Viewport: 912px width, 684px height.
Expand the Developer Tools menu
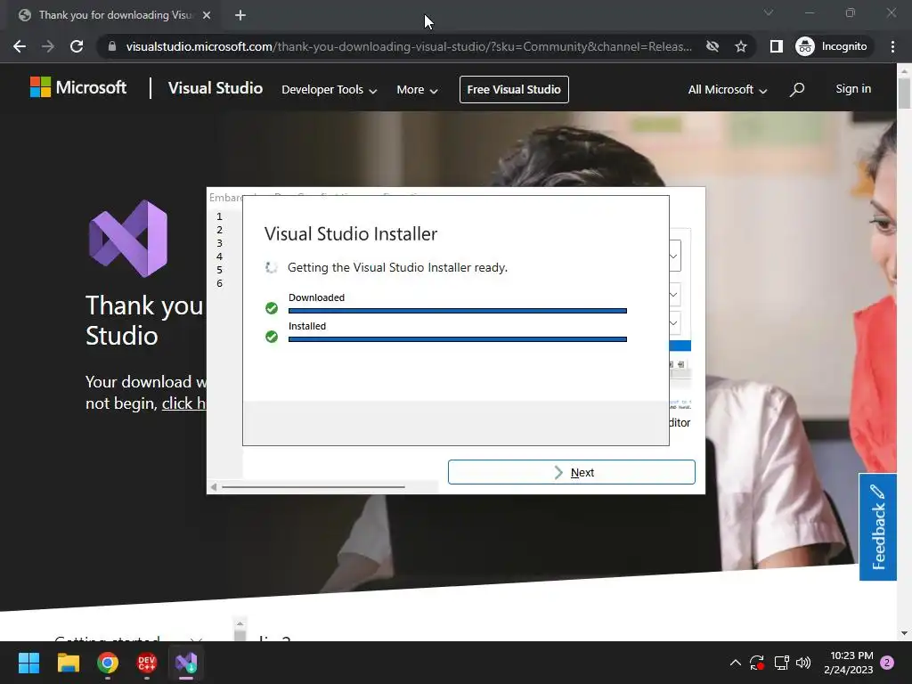coord(330,90)
